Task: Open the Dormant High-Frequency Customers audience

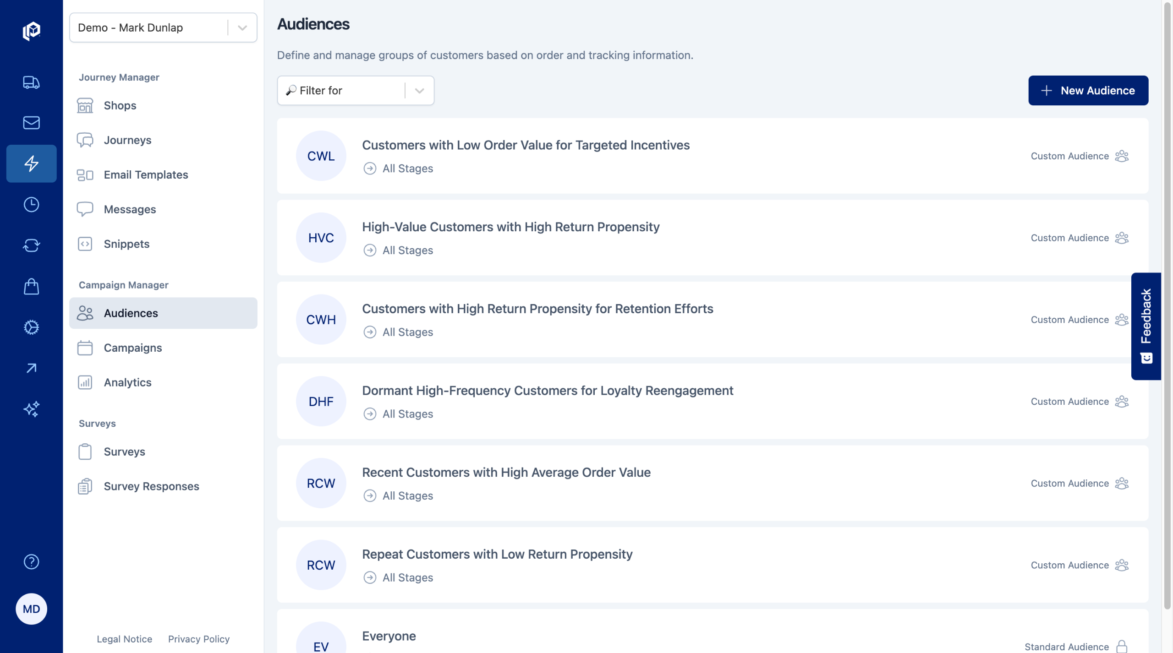Action: tap(547, 391)
